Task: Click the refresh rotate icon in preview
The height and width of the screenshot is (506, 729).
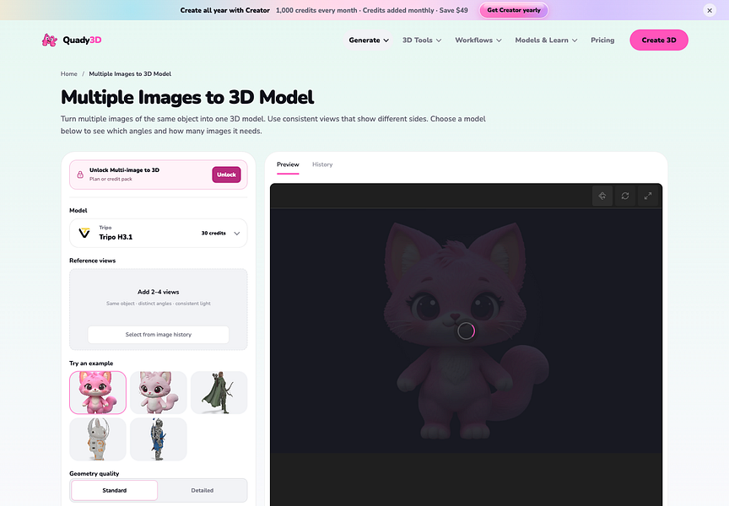Action: (x=625, y=196)
